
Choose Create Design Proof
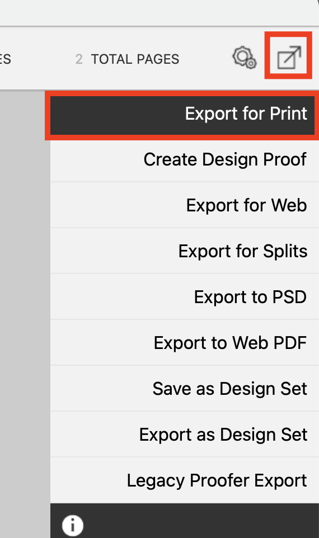(185, 159)
